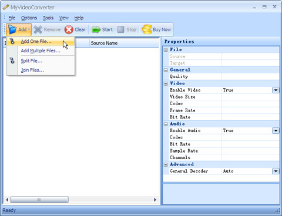Open the Options menu
This screenshot has width=282, height=216.
[x=29, y=18]
